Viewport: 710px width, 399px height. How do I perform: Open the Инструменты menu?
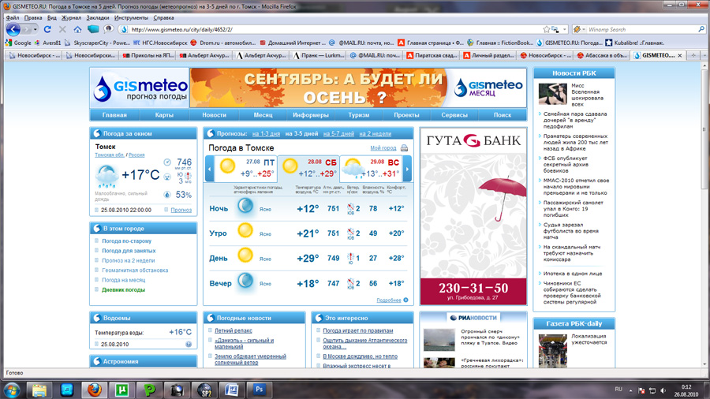131,17
